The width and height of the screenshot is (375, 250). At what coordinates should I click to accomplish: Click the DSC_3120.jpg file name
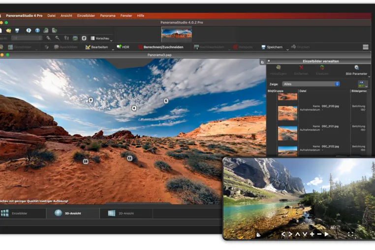pos(330,106)
